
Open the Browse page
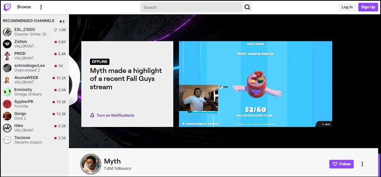pyautogui.click(x=24, y=7)
